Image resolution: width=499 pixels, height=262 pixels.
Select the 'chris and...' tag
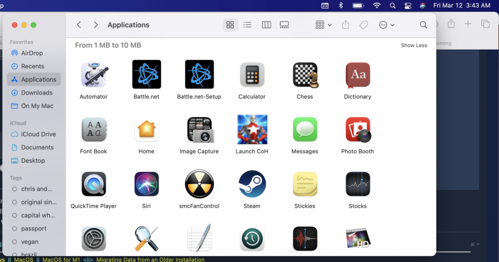(34, 189)
